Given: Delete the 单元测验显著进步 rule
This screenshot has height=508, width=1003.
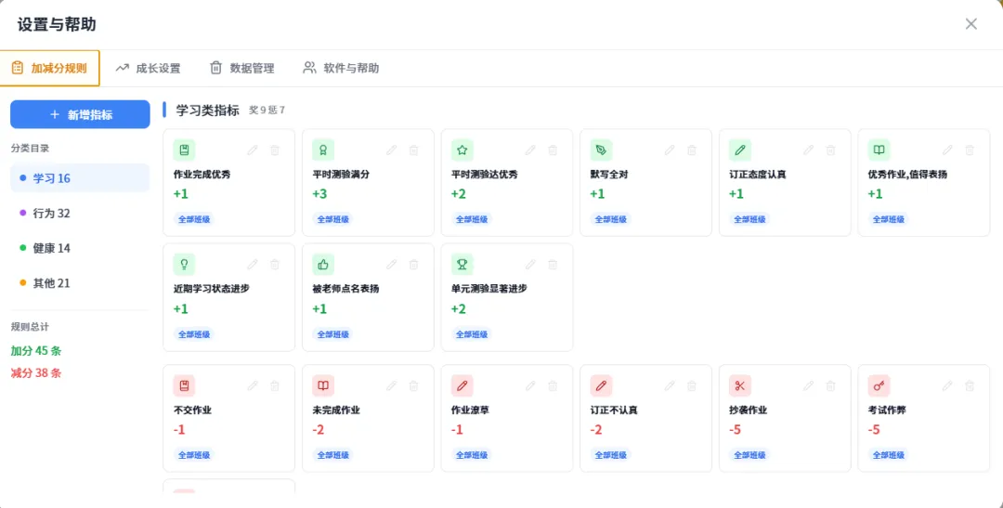Looking at the screenshot, I should [x=553, y=265].
